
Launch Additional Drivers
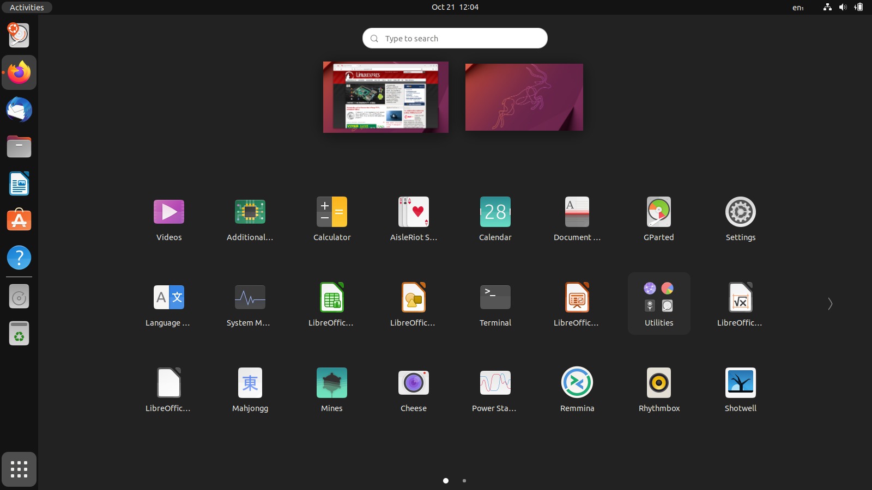250,219
